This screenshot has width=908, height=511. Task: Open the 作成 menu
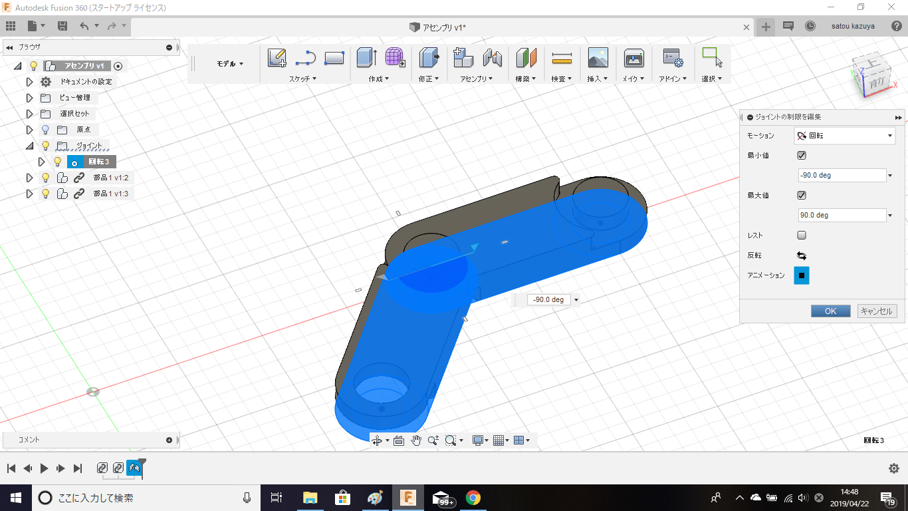point(378,79)
